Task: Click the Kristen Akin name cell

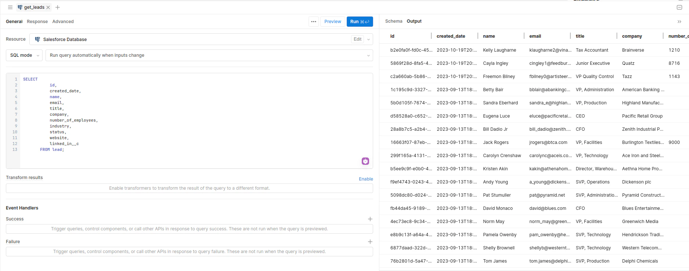Action: (495, 169)
